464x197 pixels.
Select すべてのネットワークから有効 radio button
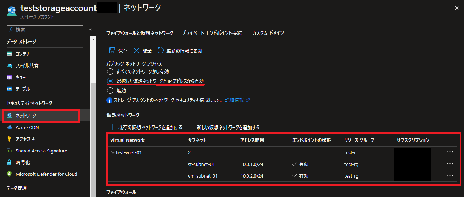coord(110,72)
